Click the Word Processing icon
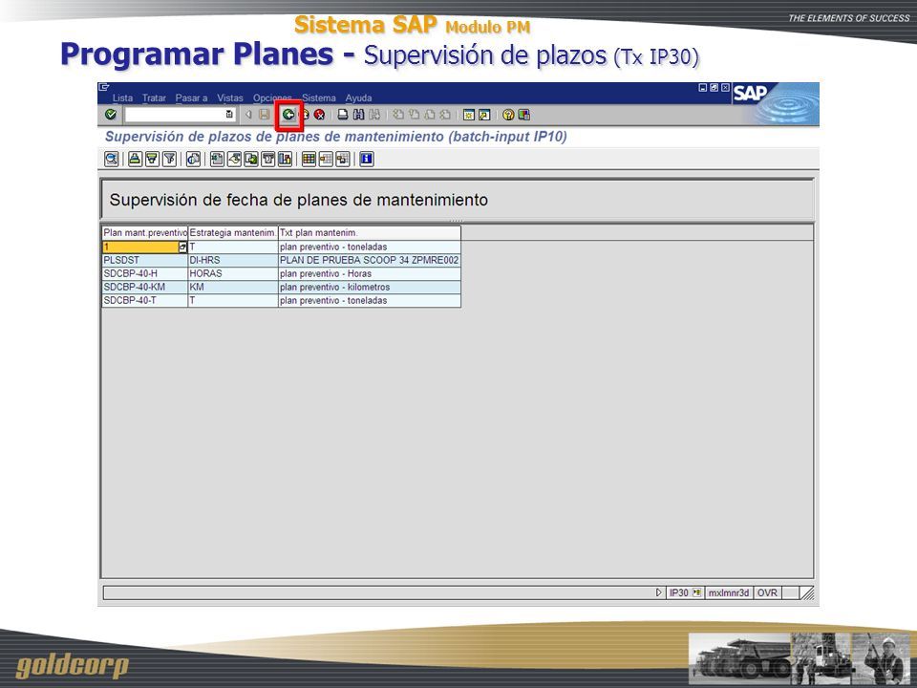 (234, 159)
